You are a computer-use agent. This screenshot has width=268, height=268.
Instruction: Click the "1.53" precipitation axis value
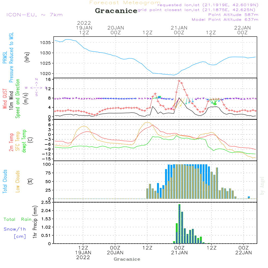coord(46,219)
